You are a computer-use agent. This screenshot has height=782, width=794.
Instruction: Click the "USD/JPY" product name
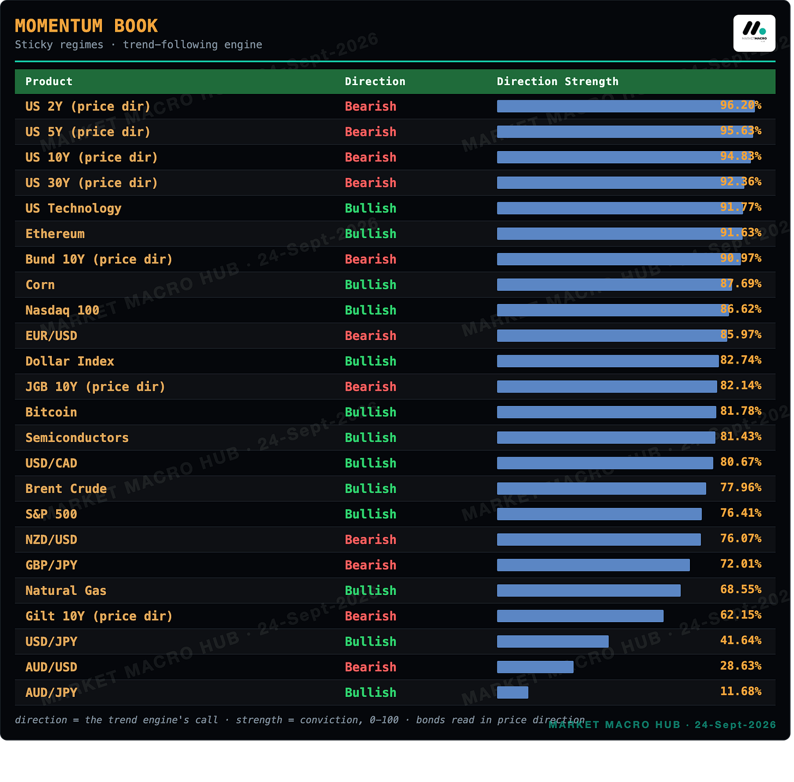(x=51, y=641)
